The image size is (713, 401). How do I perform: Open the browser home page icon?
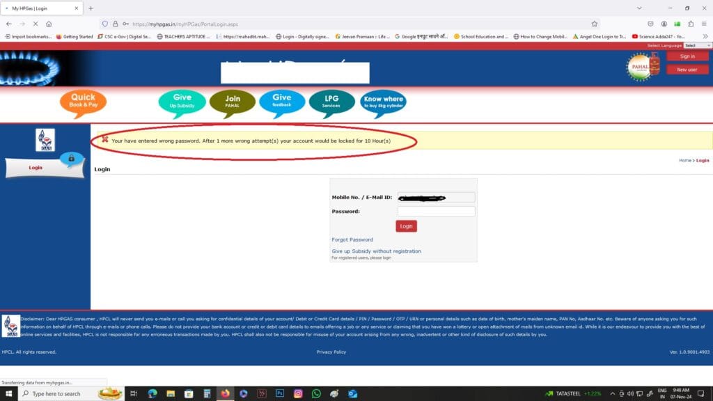point(49,24)
